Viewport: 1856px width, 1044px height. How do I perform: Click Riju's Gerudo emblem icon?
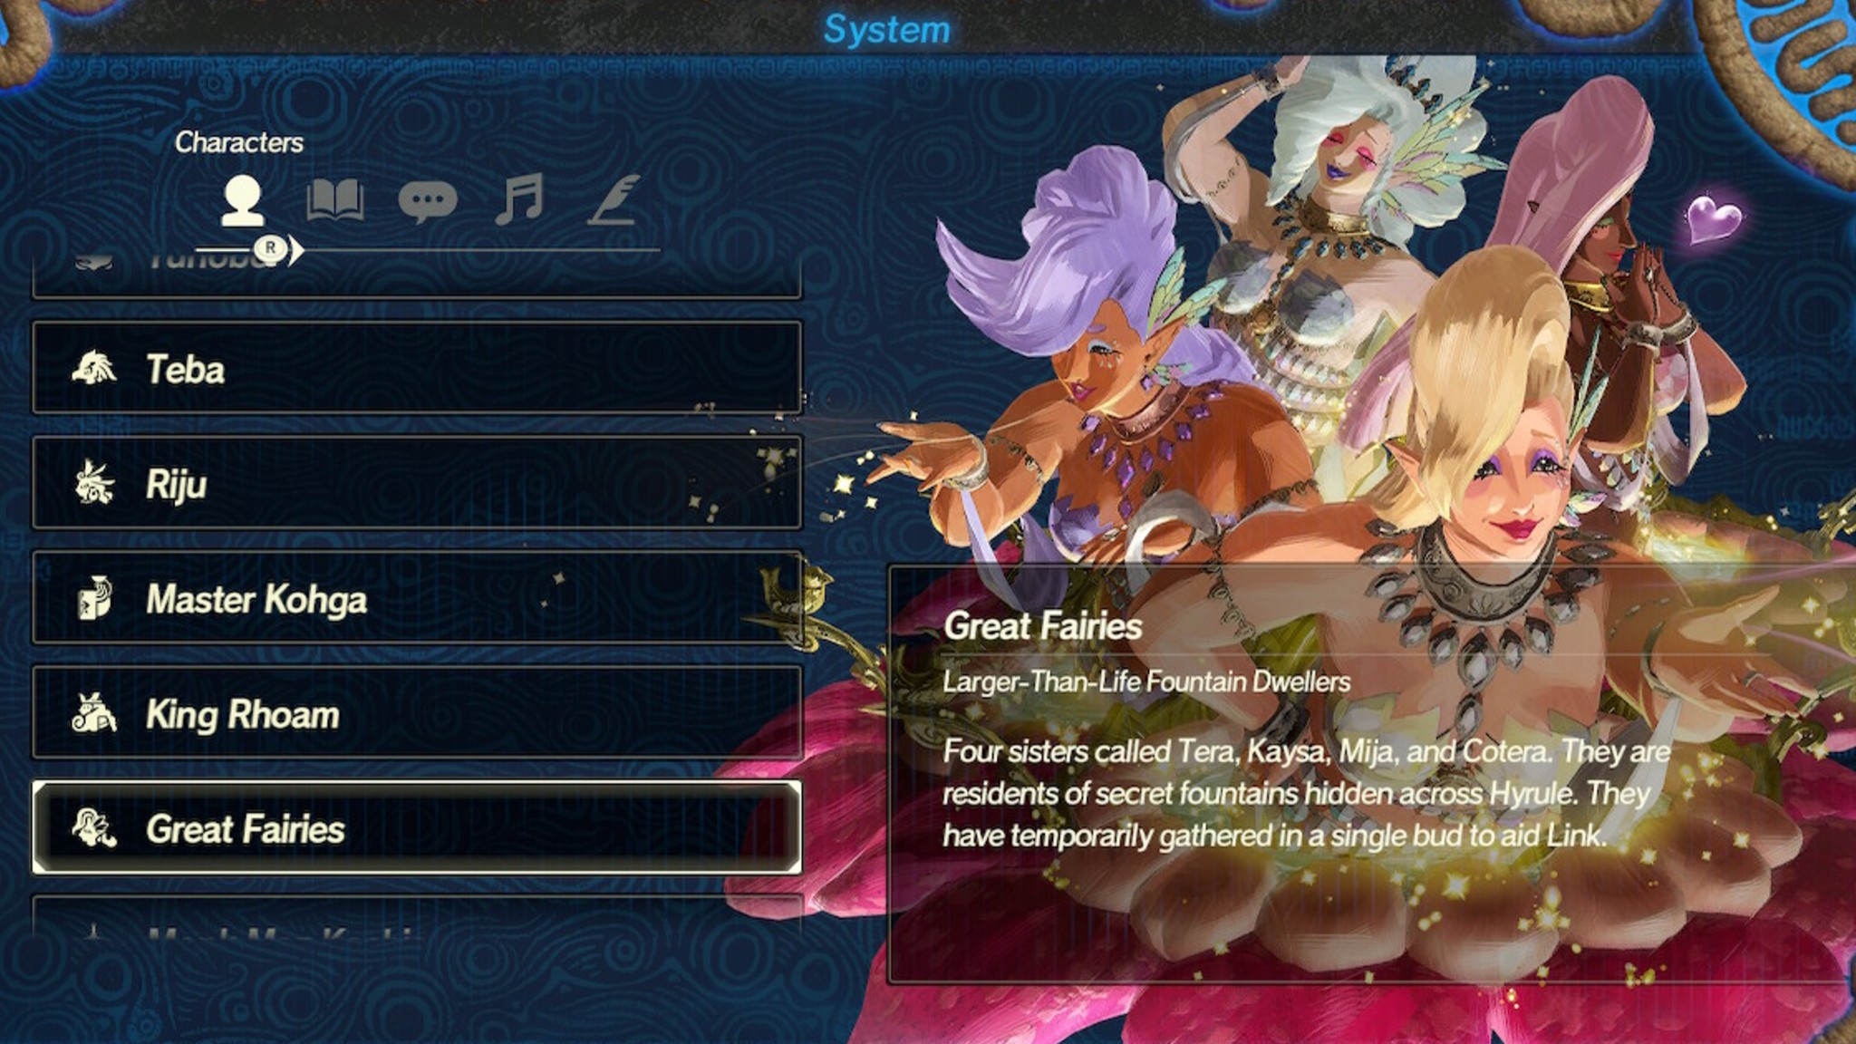[94, 483]
